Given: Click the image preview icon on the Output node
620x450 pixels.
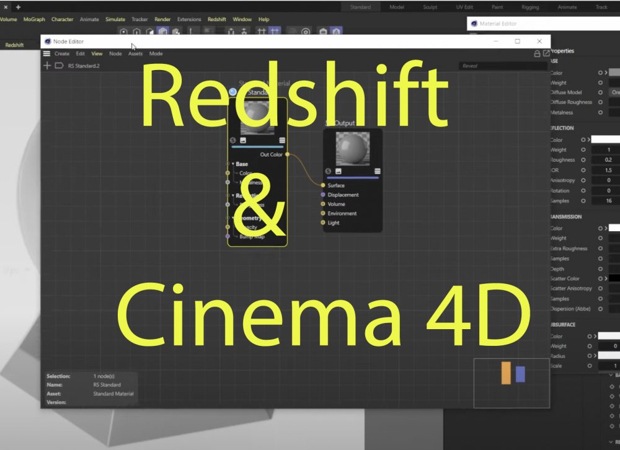Looking at the screenshot, I should 338,171.
